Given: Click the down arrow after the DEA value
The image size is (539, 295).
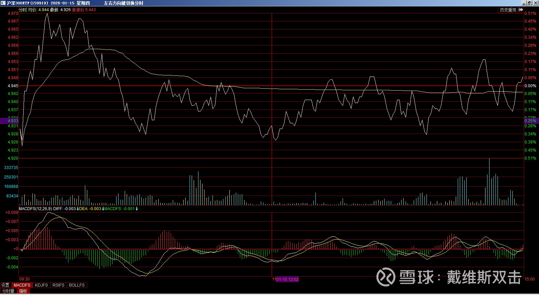Looking at the screenshot, I should [x=103, y=209].
